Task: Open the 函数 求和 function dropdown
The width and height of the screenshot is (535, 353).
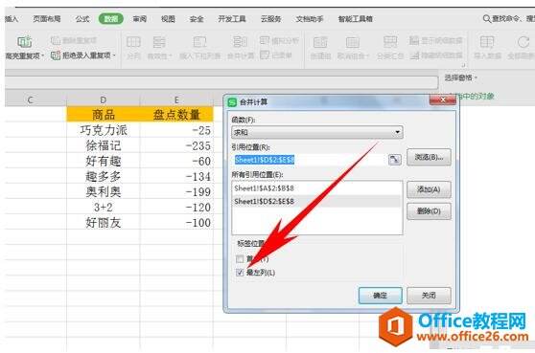Action: tap(317, 132)
